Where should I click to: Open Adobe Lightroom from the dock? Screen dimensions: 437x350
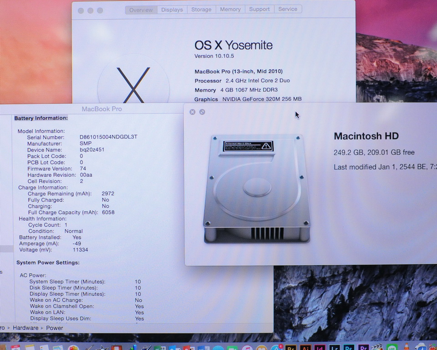point(335,347)
